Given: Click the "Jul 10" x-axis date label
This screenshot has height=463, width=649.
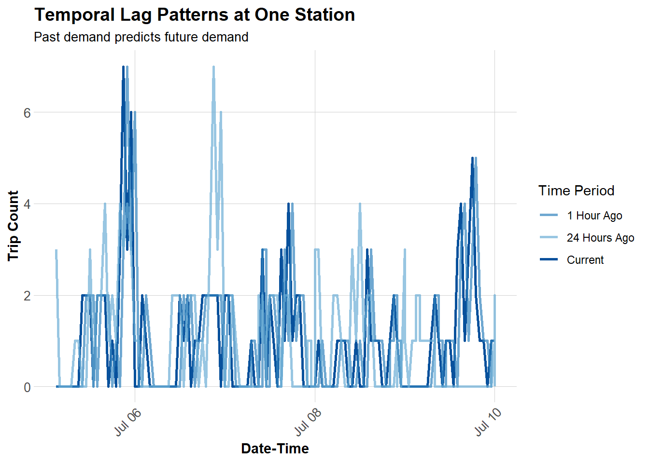Looking at the screenshot, I should tap(488, 422).
